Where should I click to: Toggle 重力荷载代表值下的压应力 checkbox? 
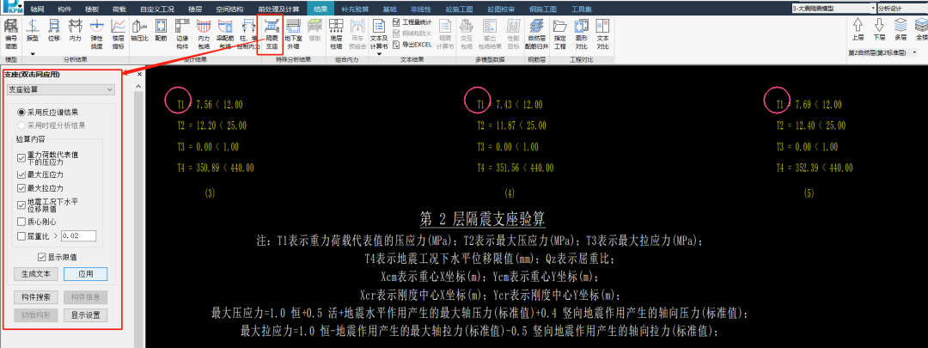(x=21, y=158)
